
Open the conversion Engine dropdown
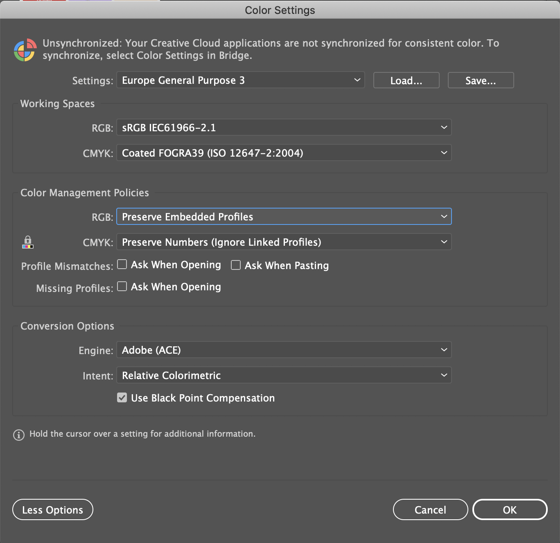(284, 350)
